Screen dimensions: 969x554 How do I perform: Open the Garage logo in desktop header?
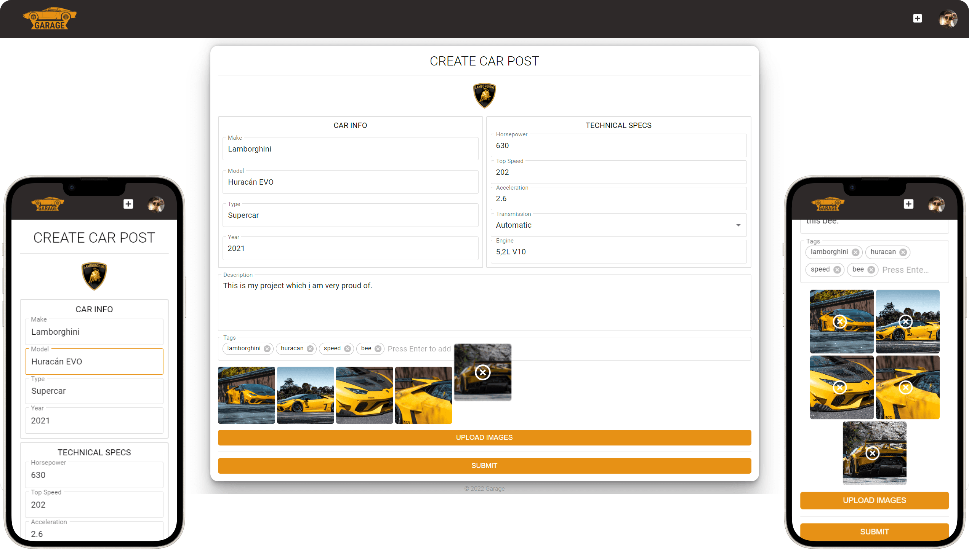50,19
